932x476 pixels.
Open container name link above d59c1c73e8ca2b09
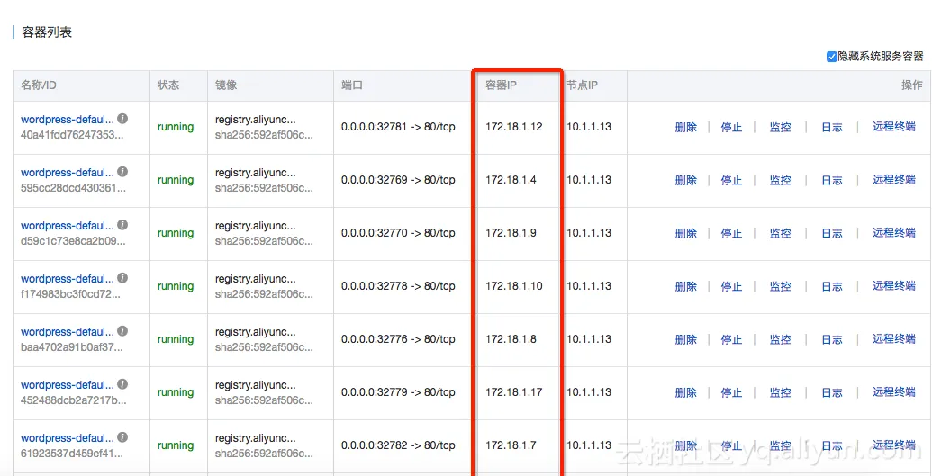[68, 226]
